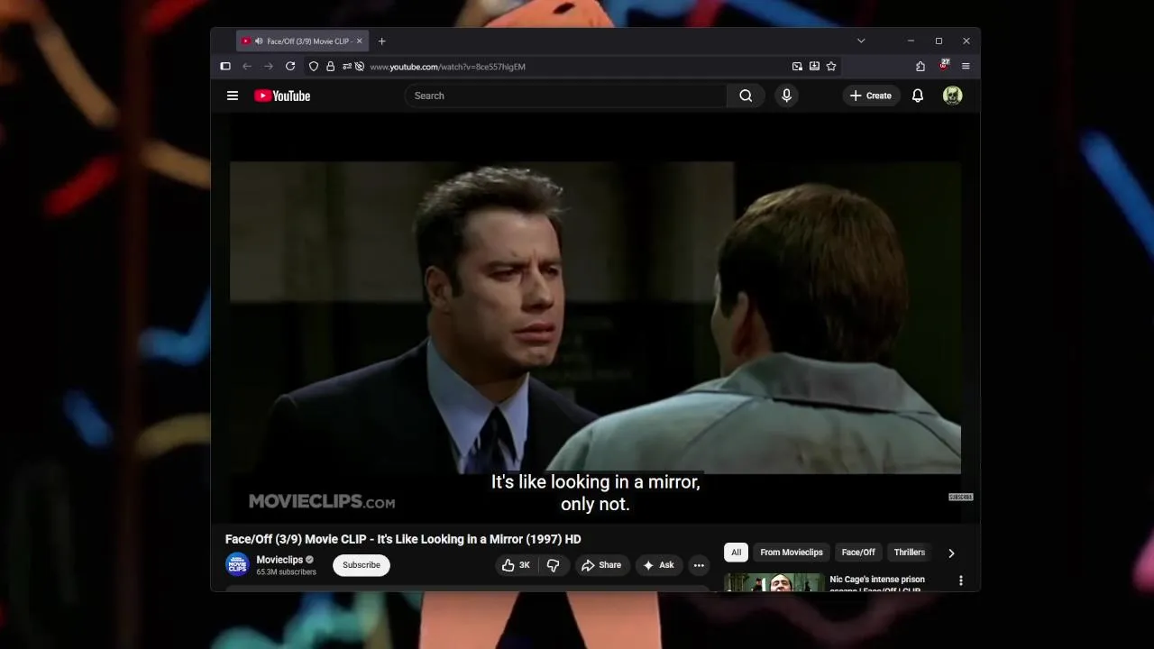1154x649 pixels.
Task: Open the site permissions icon in the address bar
Action: point(346,67)
